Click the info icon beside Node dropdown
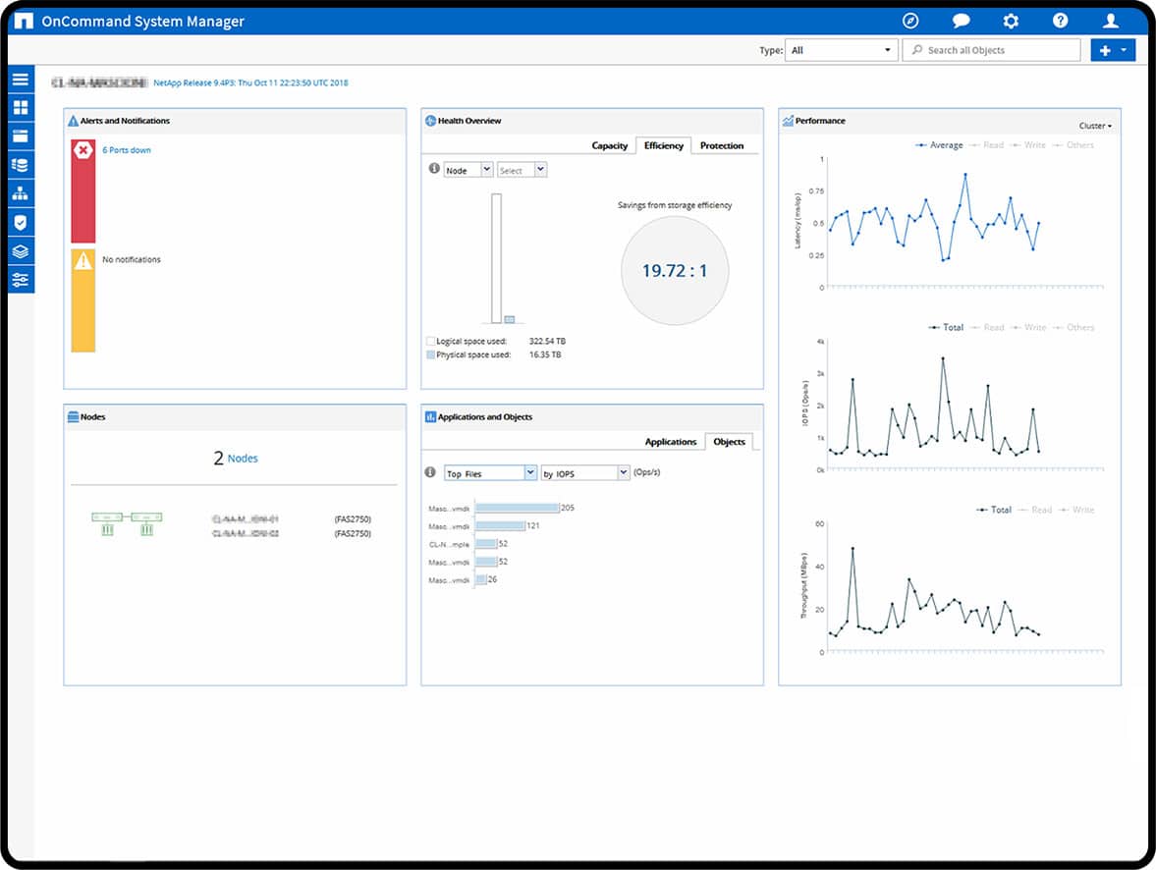Screen dimensions: 1156x870 tap(434, 169)
